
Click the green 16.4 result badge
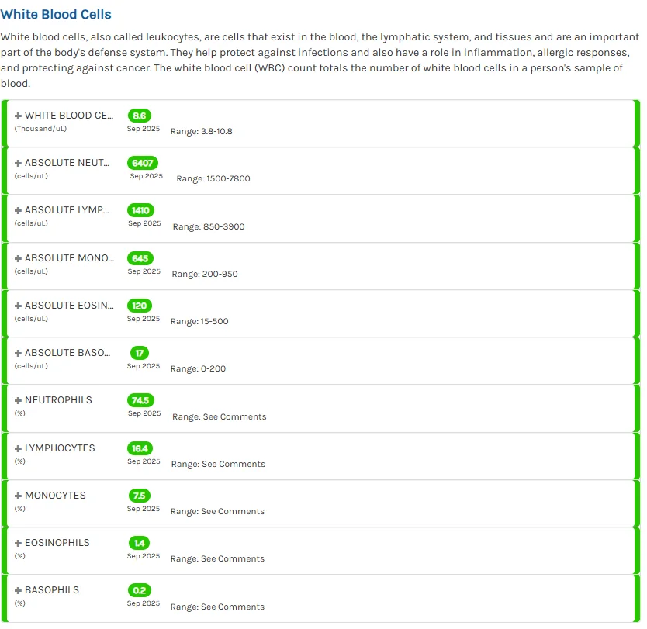140,448
